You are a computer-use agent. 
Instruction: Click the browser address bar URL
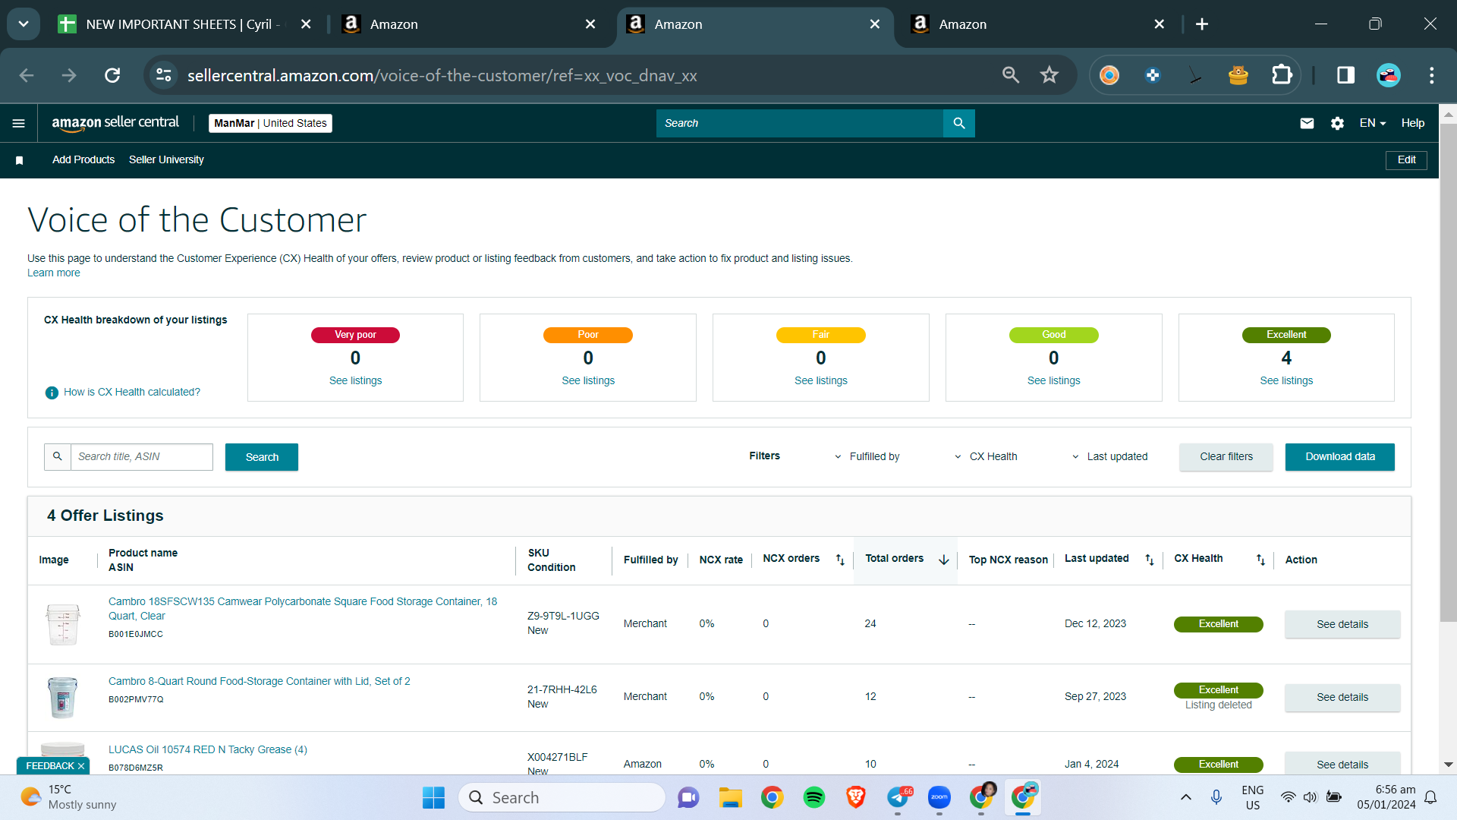[442, 75]
